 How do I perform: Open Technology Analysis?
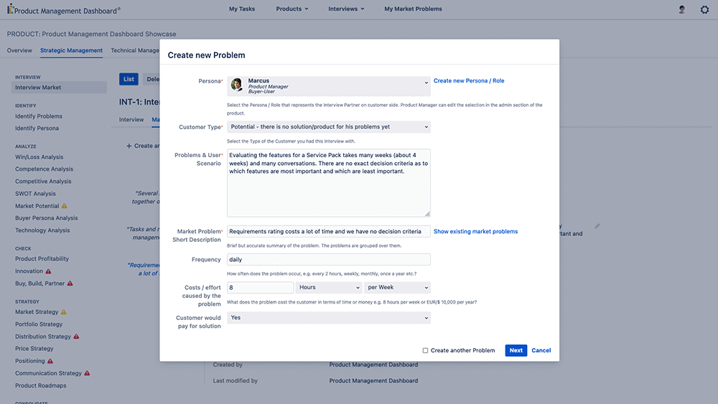coord(42,230)
